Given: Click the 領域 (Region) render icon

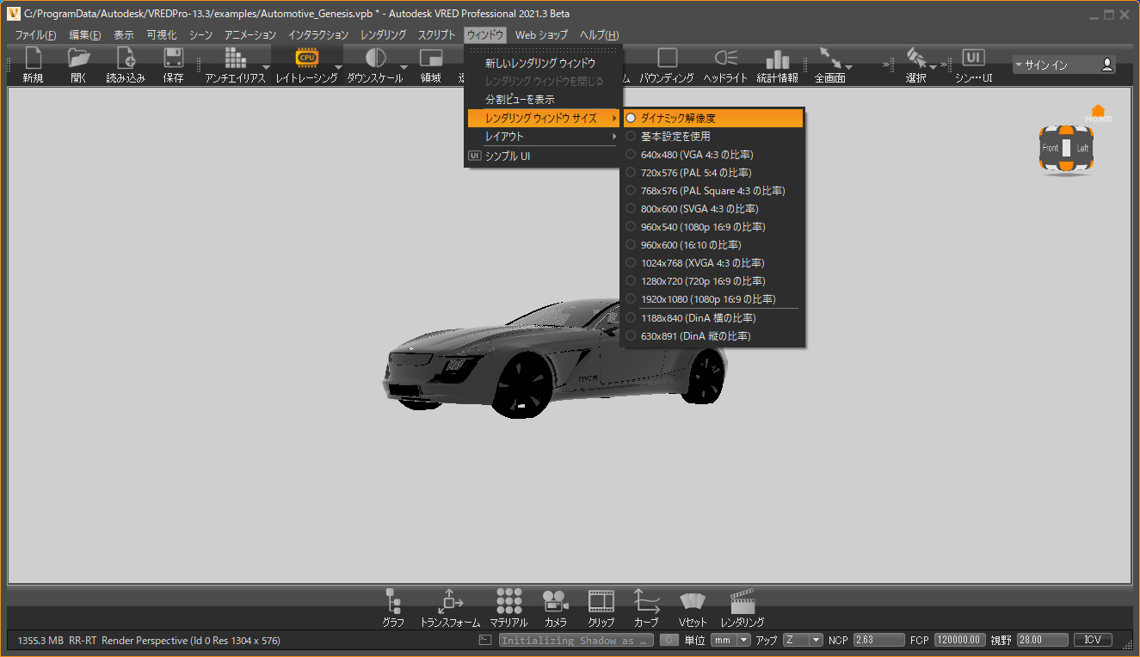Looking at the screenshot, I should pos(431,58).
